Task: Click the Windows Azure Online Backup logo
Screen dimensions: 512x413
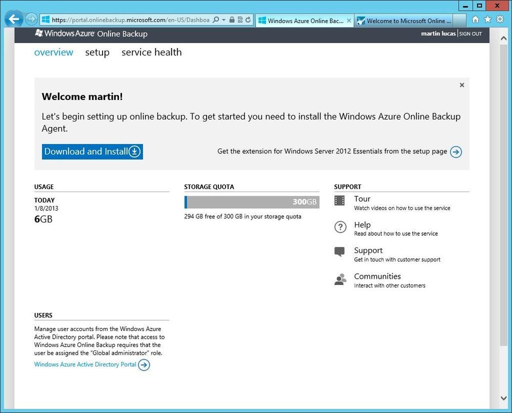Action: [91, 34]
